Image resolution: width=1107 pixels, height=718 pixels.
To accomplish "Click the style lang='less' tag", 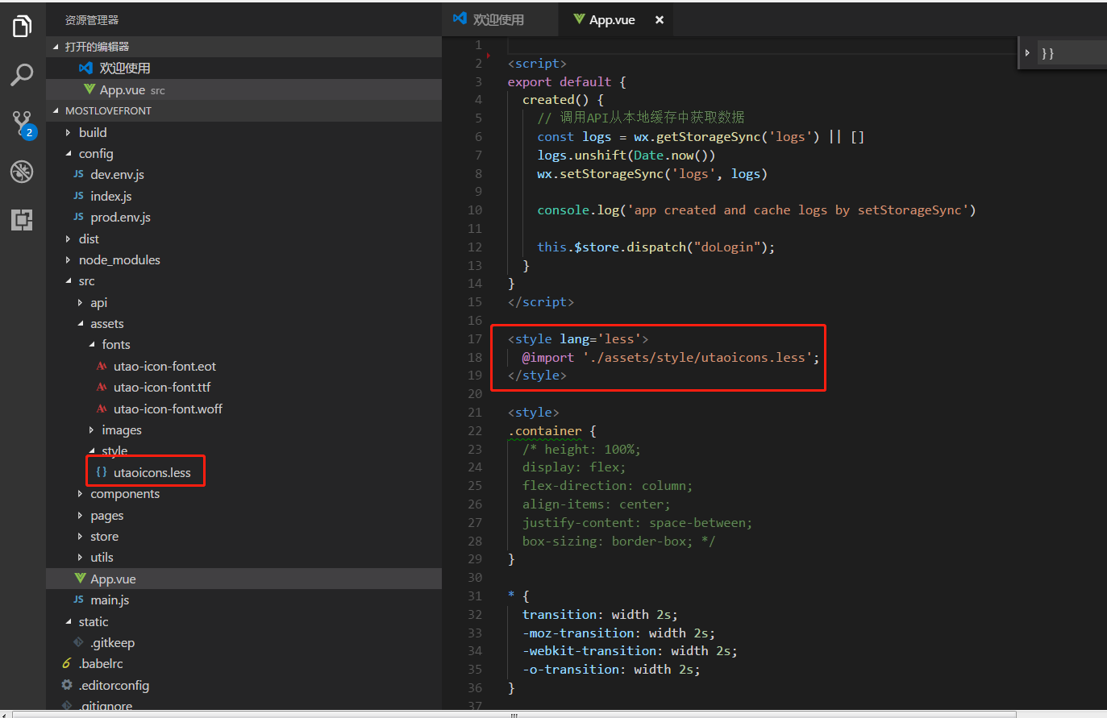I will pyautogui.click(x=578, y=338).
